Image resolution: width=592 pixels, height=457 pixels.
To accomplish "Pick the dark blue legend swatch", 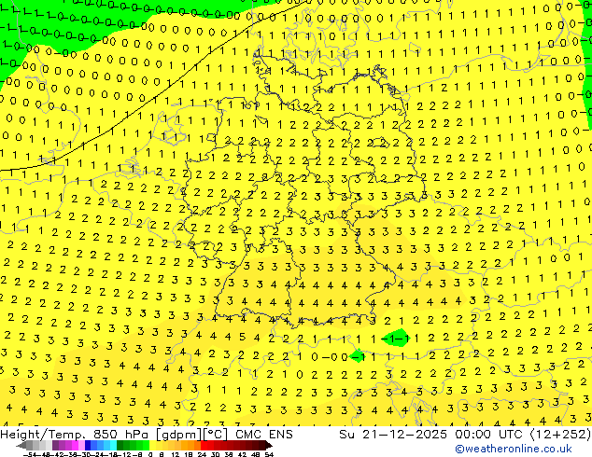I will click(x=88, y=445).
